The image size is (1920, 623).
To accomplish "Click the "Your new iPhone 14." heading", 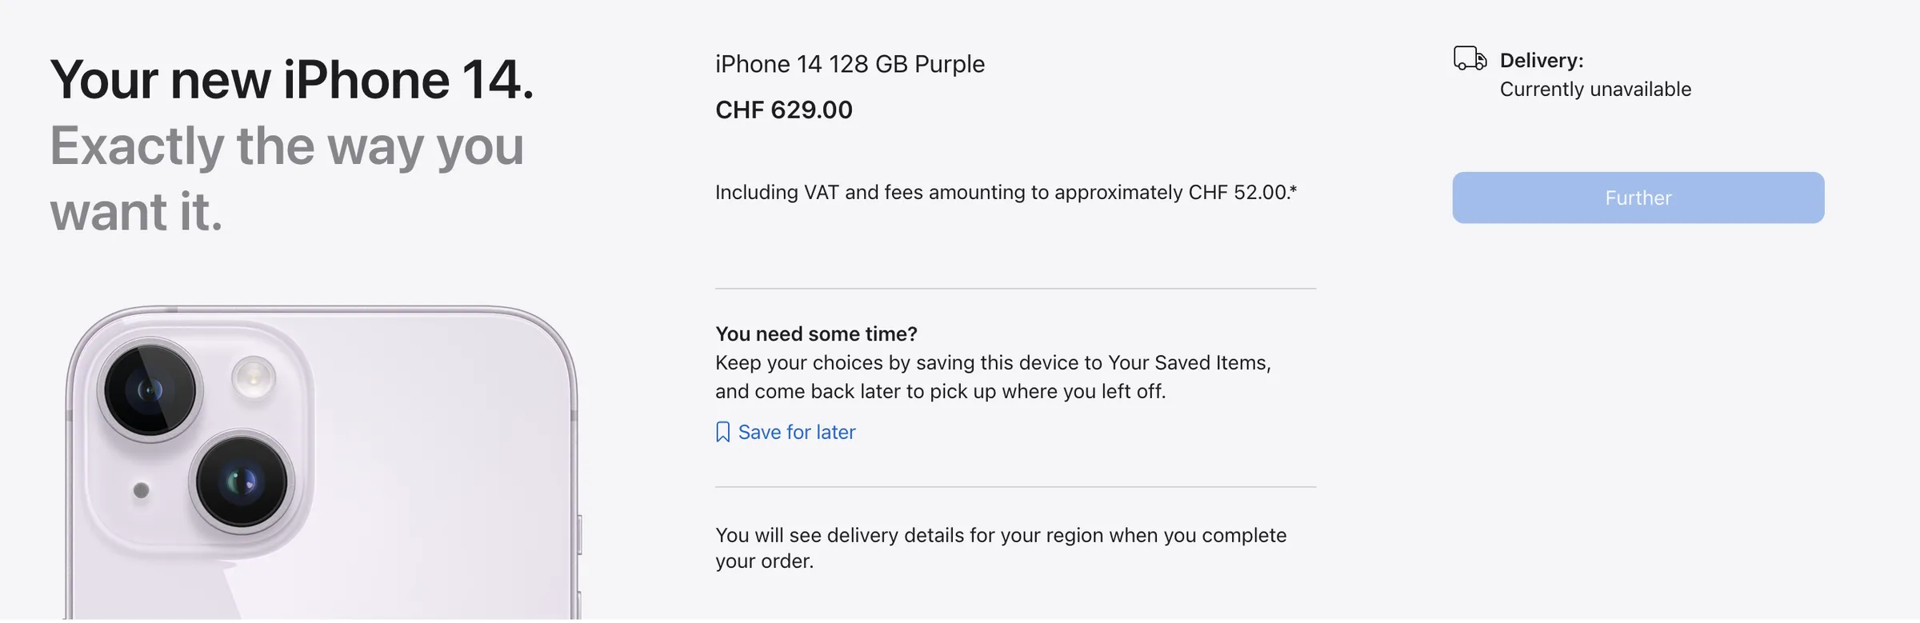I will tap(292, 80).
